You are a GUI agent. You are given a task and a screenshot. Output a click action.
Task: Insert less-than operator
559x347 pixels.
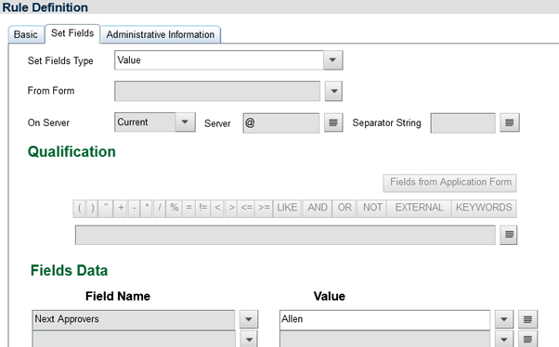point(217,209)
